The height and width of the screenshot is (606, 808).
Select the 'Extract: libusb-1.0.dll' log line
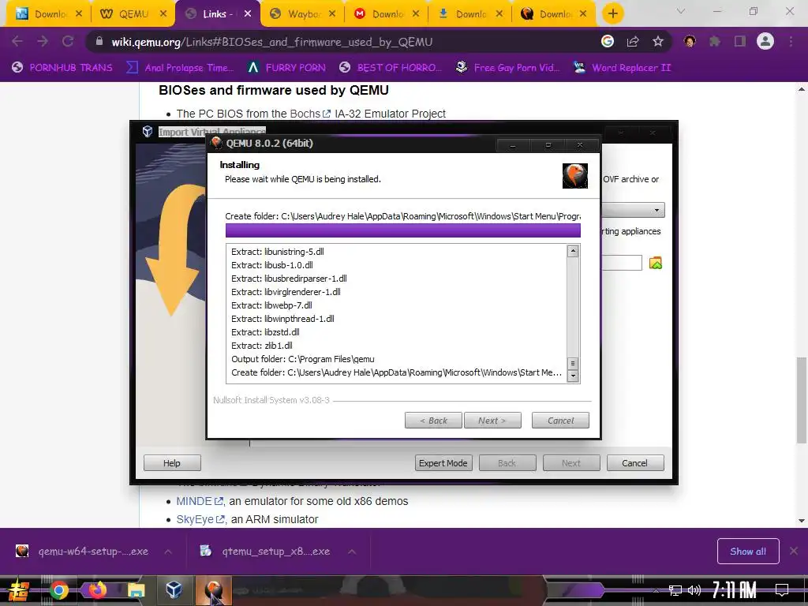[271, 265]
